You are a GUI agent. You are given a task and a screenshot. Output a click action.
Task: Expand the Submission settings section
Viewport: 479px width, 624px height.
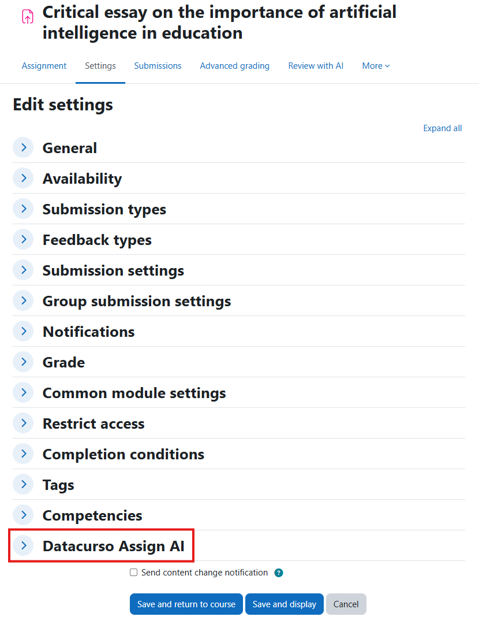tap(23, 270)
